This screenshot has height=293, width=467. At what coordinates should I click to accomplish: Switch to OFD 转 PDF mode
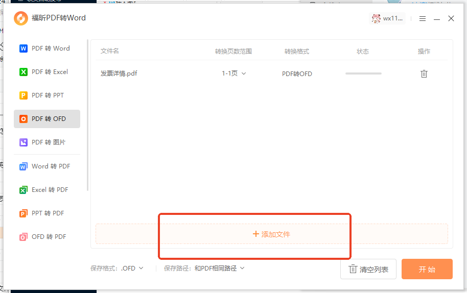pyautogui.click(x=47, y=237)
